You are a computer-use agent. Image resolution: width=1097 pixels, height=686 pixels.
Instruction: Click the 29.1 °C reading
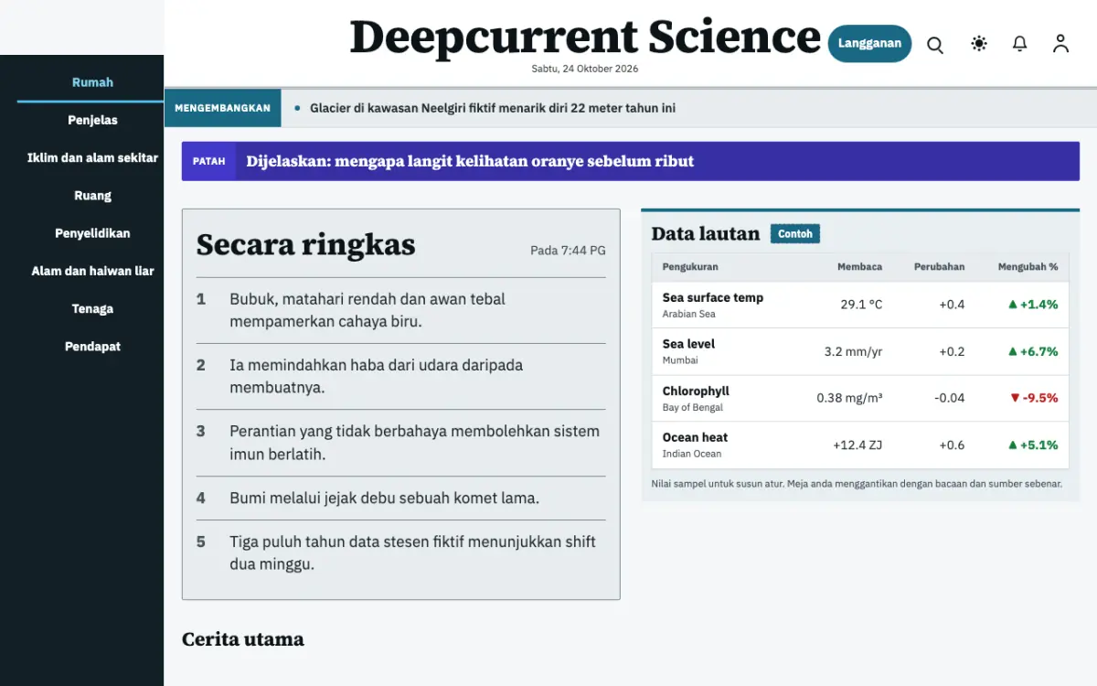(x=861, y=305)
